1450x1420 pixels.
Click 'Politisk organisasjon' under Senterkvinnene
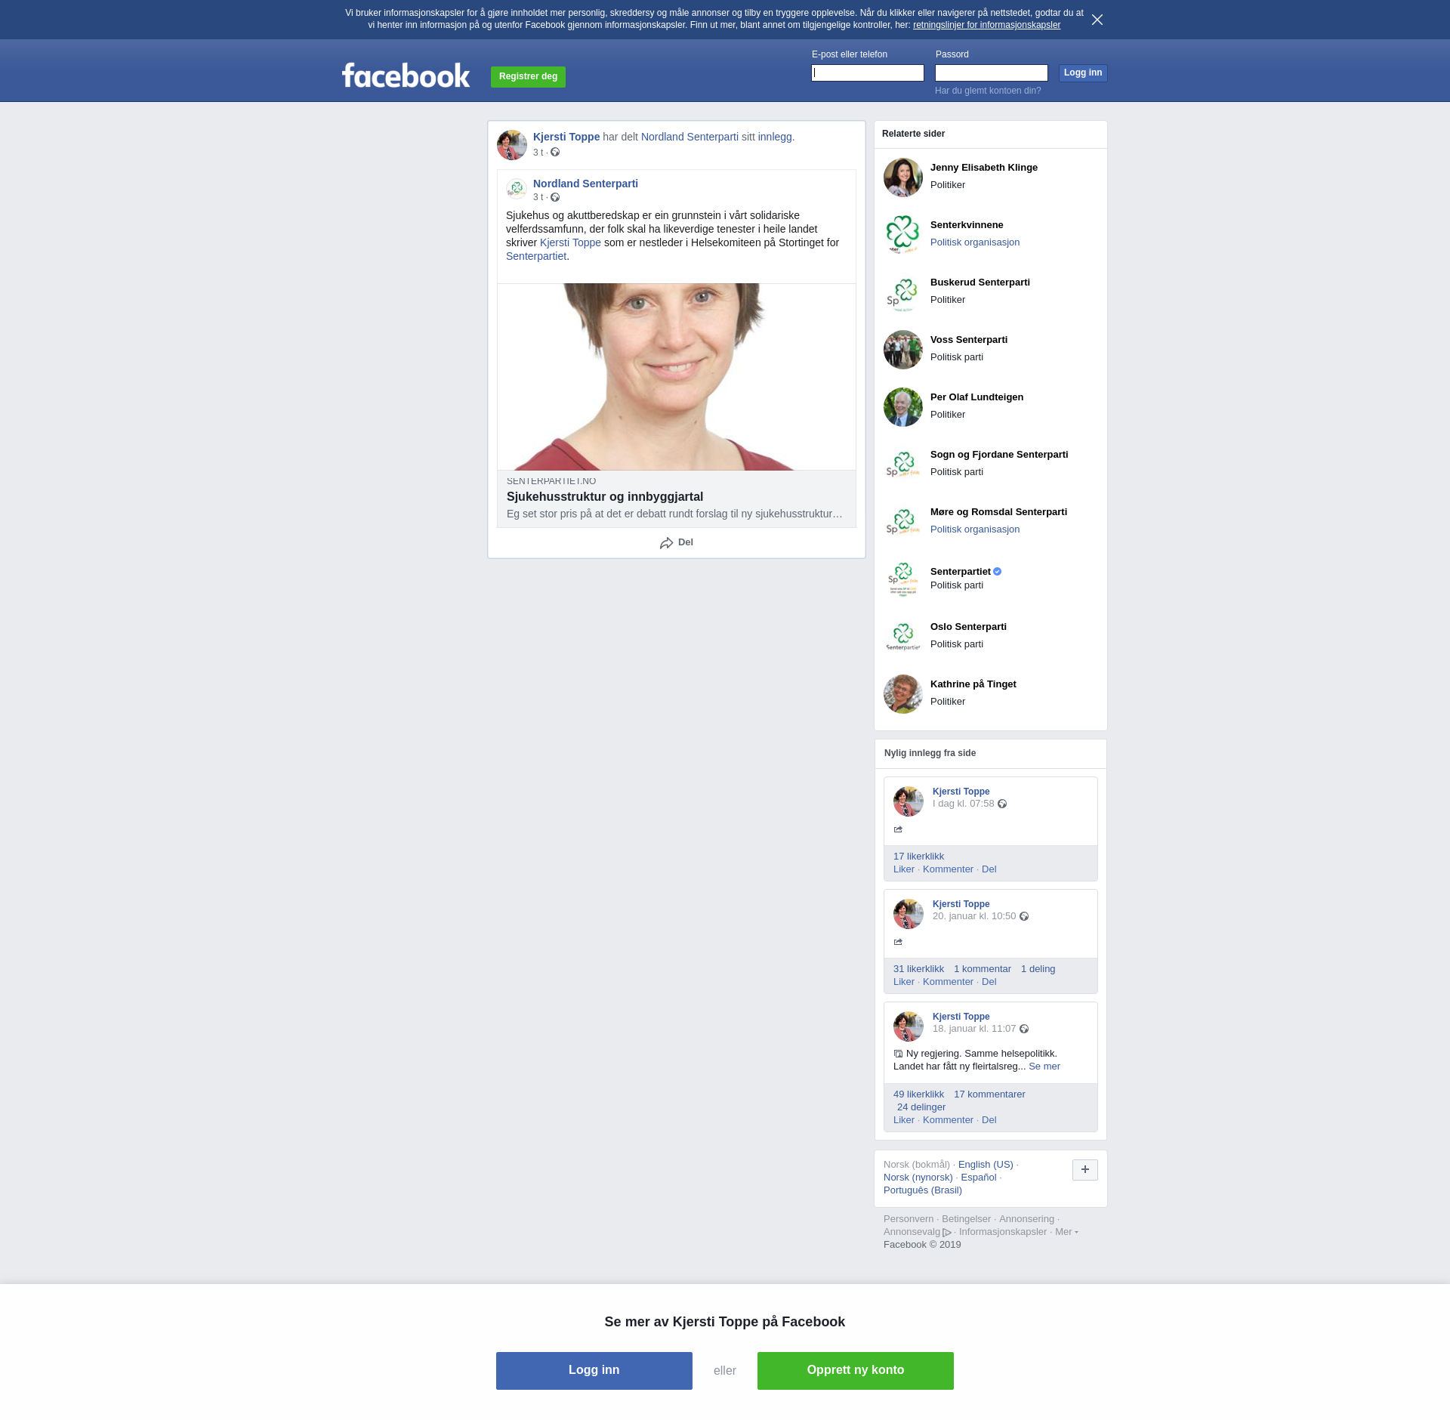[x=975, y=242]
